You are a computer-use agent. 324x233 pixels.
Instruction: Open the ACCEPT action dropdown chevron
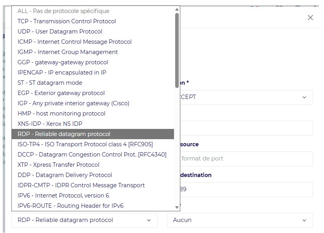(304, 97)
